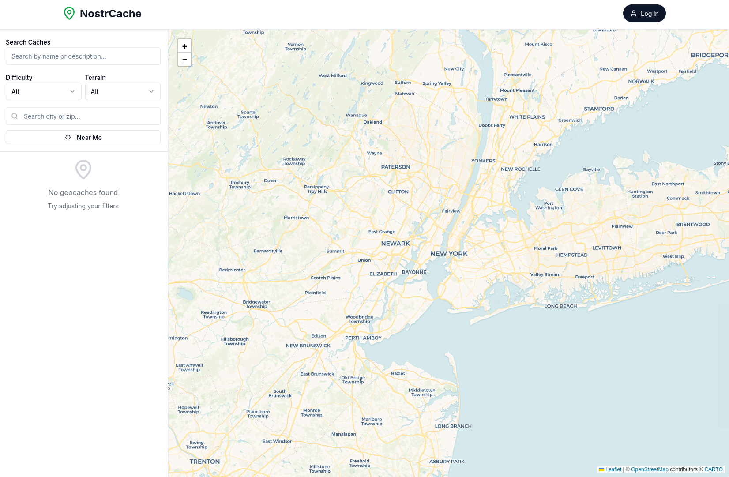Focus the Search city or zip field
The image size is (729, 477).
point(83,116)
